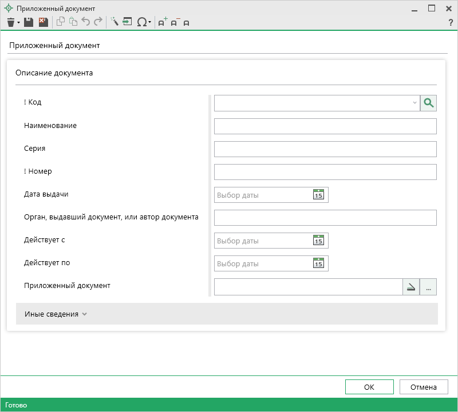The image size is (458, 412).
Task: Increase font size with A+ icon
Action: point(163,22)
